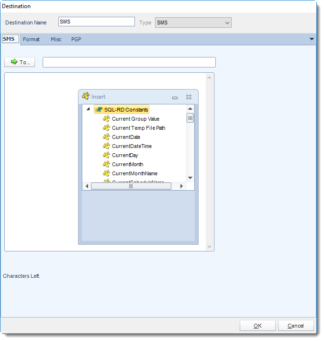Click the To recipients input field
The image size is (324, 341).
pos(129,62)
